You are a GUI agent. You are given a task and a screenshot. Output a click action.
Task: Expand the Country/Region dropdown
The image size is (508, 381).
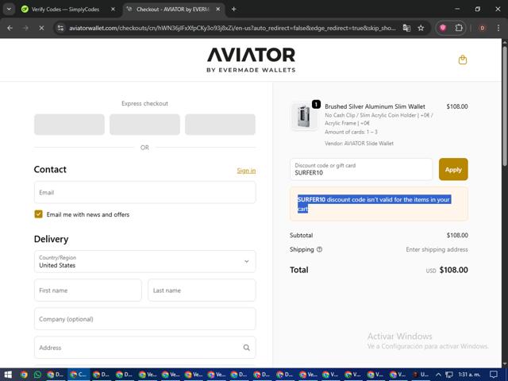tap(144, 261)
